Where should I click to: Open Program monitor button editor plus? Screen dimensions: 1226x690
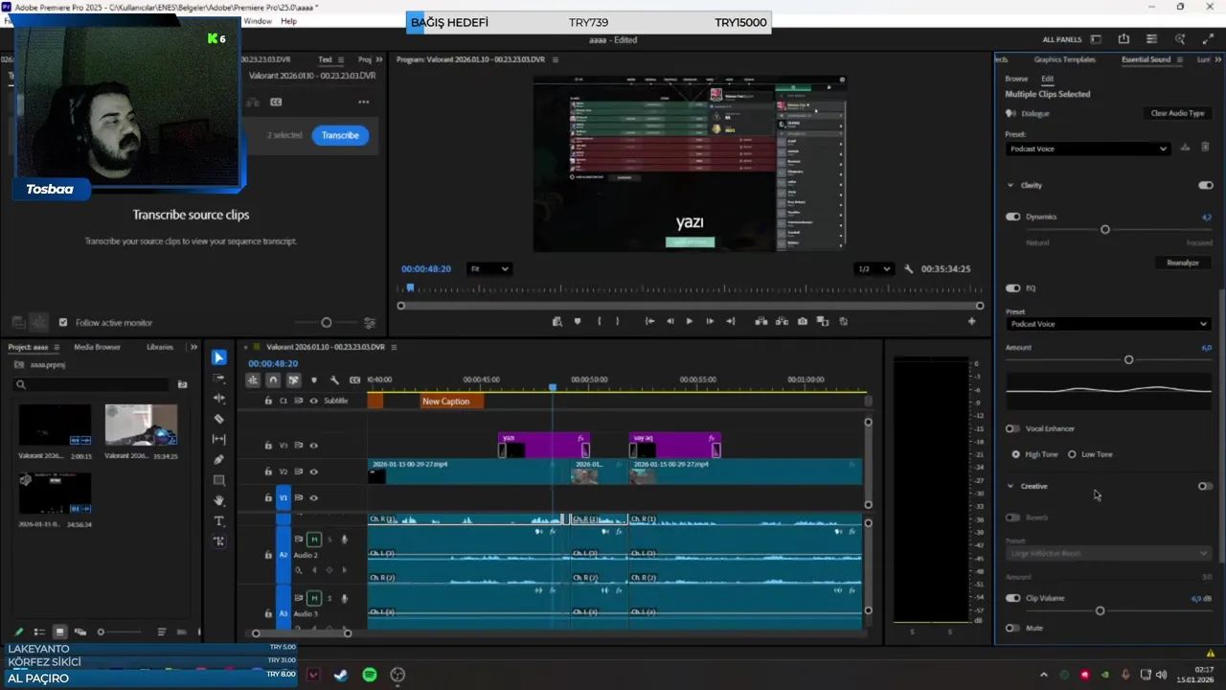[x=971, y=321]
